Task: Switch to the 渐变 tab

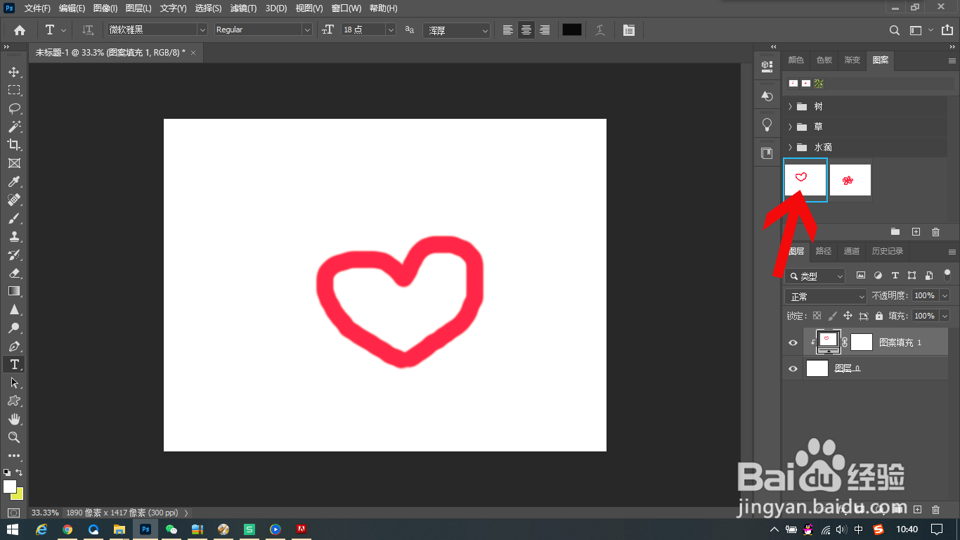Action: (x=852, y=60)
